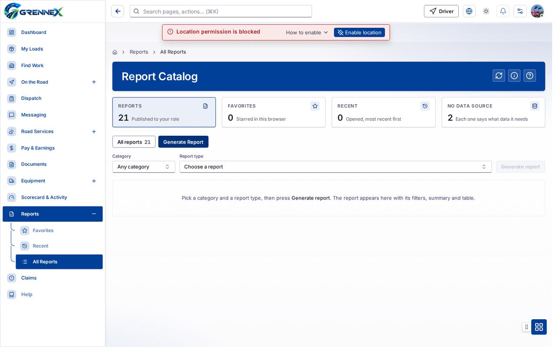Click the home breadcrumb icon
Image resolution: width=556 pixels, height=347 pixels.
(x=115, y=52)
